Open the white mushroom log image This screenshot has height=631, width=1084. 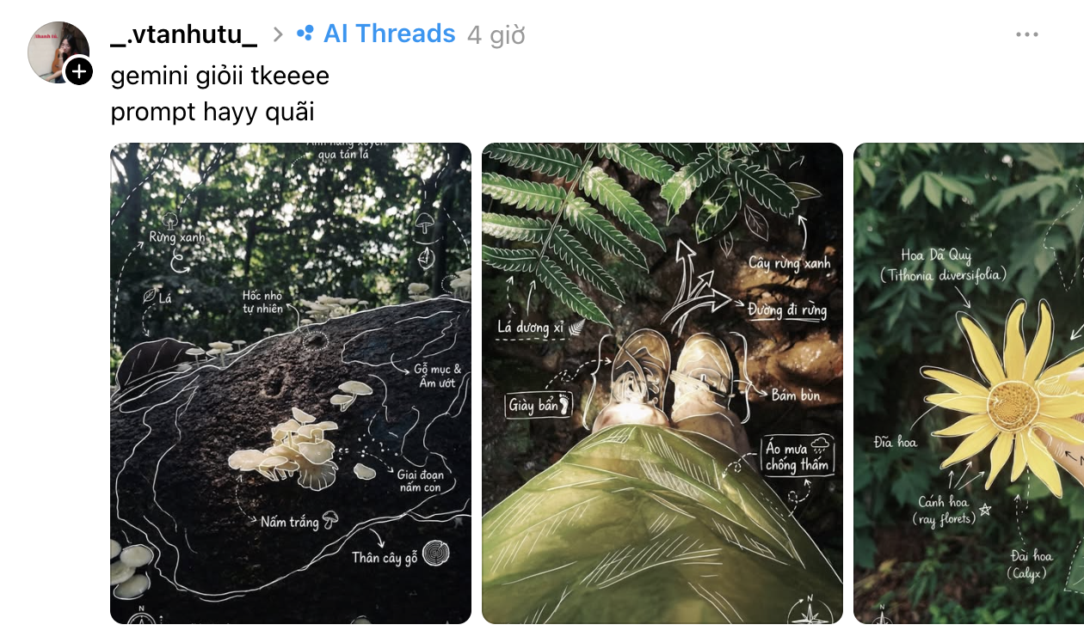[x=291, y=383]
